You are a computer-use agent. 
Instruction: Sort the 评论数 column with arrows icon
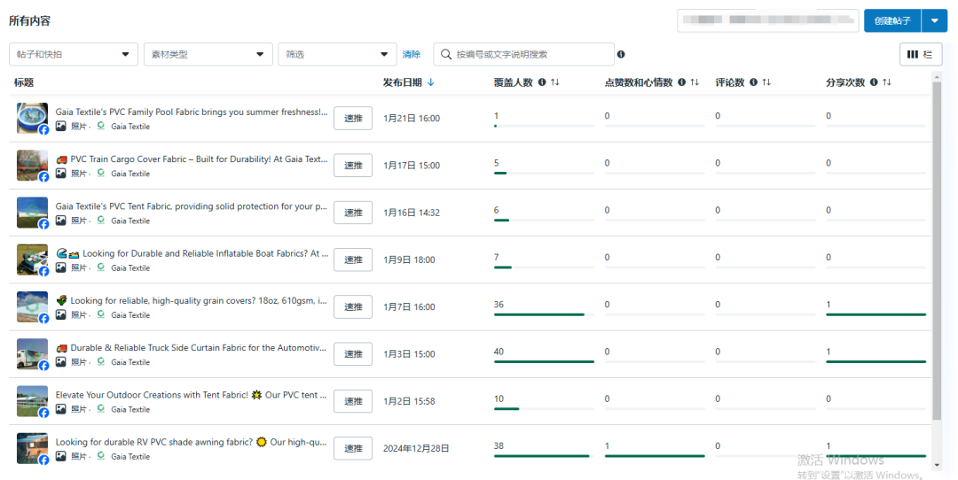(x=766, y=82)
